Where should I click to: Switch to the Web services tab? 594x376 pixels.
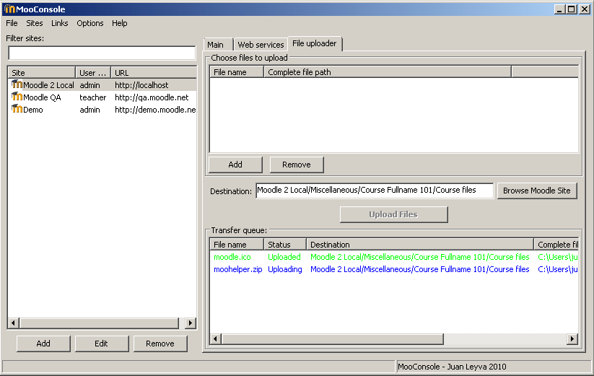point(261,45)
